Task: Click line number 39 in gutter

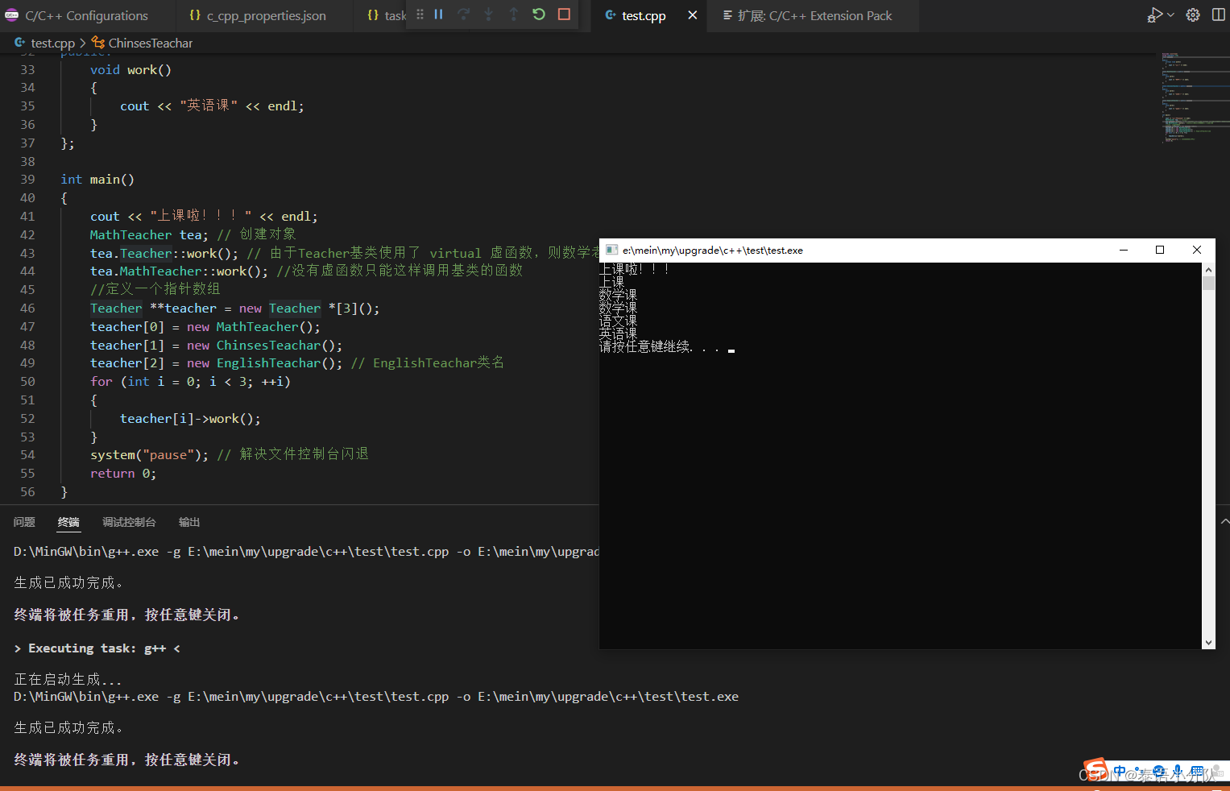Action: 27,180
